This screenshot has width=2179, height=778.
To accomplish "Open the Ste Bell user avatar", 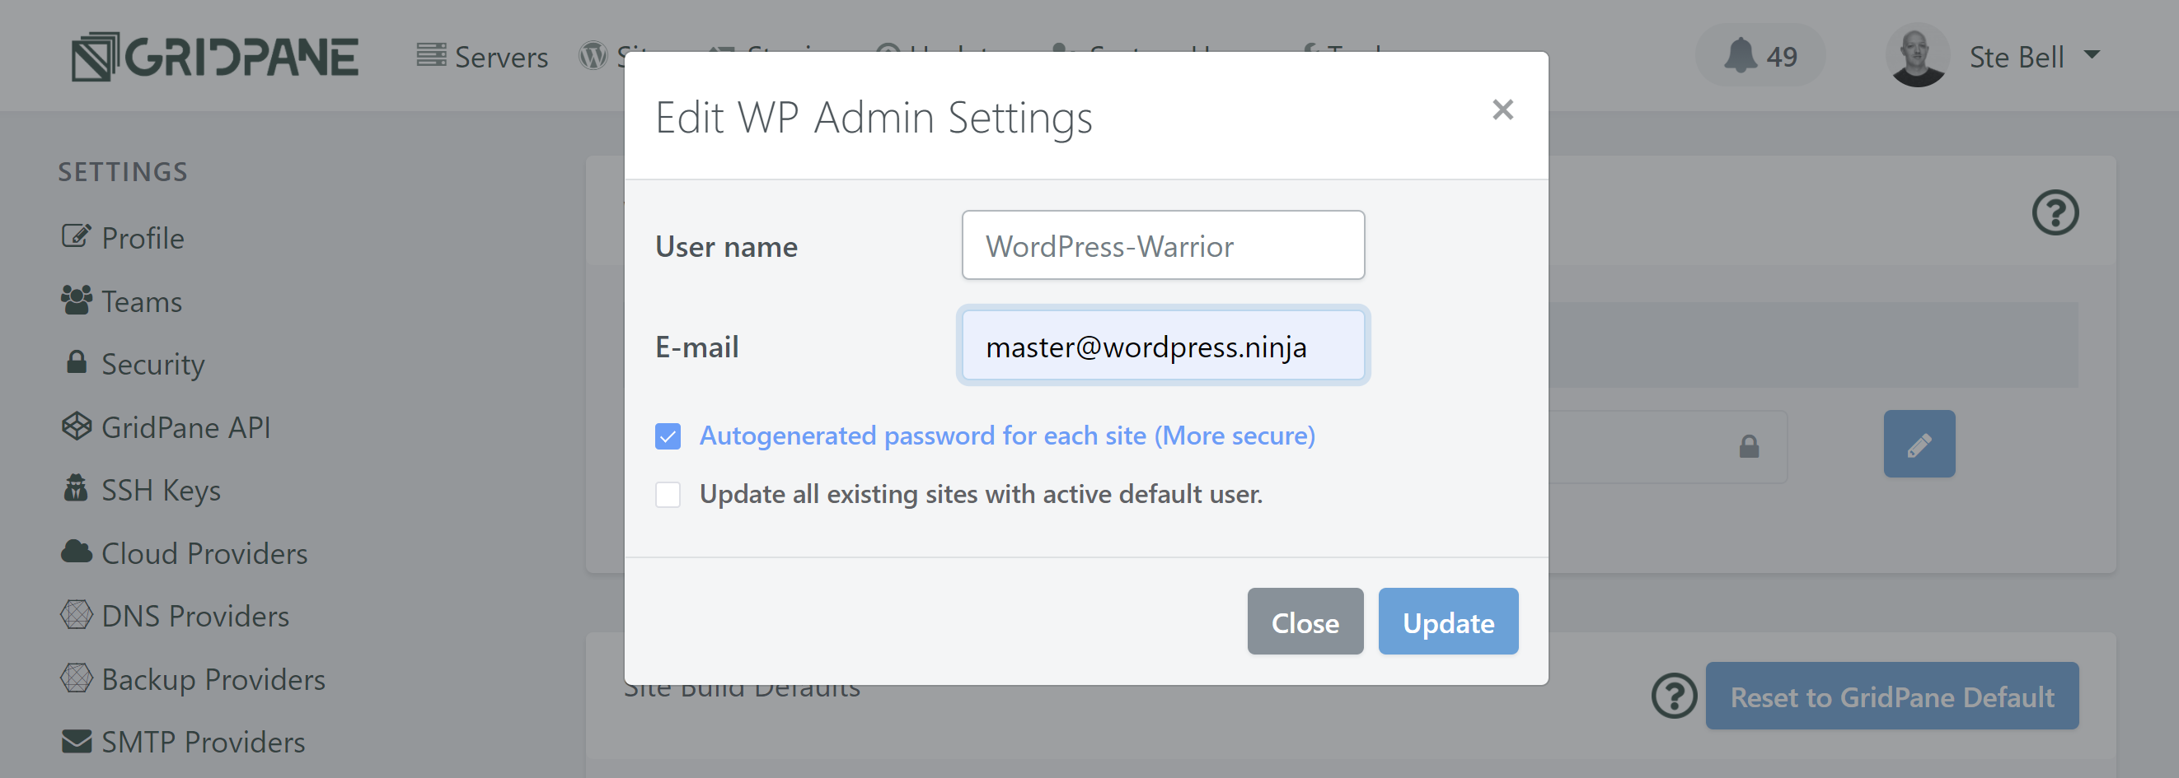I will [x=1917, y=56].
